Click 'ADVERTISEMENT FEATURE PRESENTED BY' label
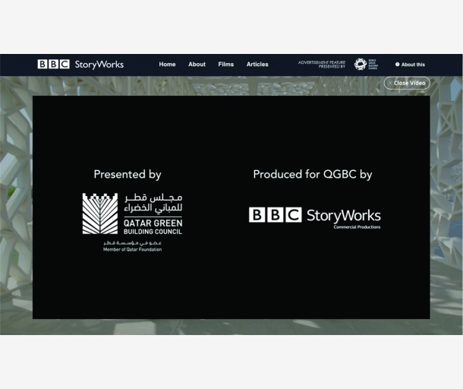463x389 pixels. 322,65
